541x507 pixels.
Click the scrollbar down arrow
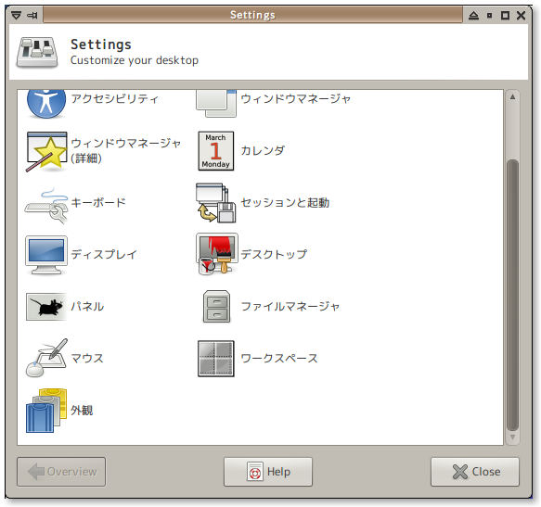coord(513,437)
